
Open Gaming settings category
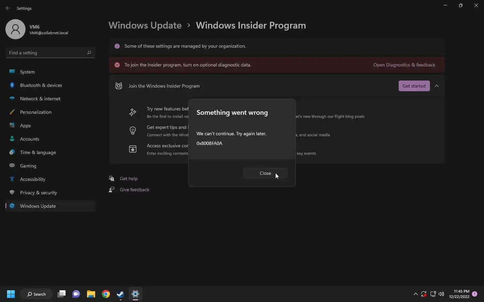coord(50,166)
